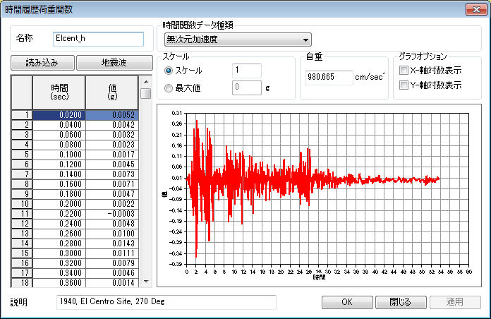Select value cell 0.0023
Viewport: 491px width, 319px height.
tap(112, 145)
